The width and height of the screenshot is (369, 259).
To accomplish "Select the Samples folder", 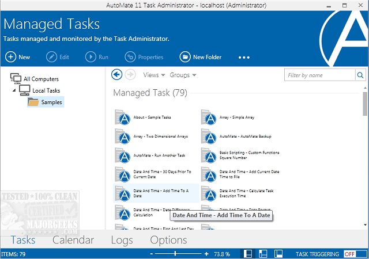I will (x=46, y=102).
